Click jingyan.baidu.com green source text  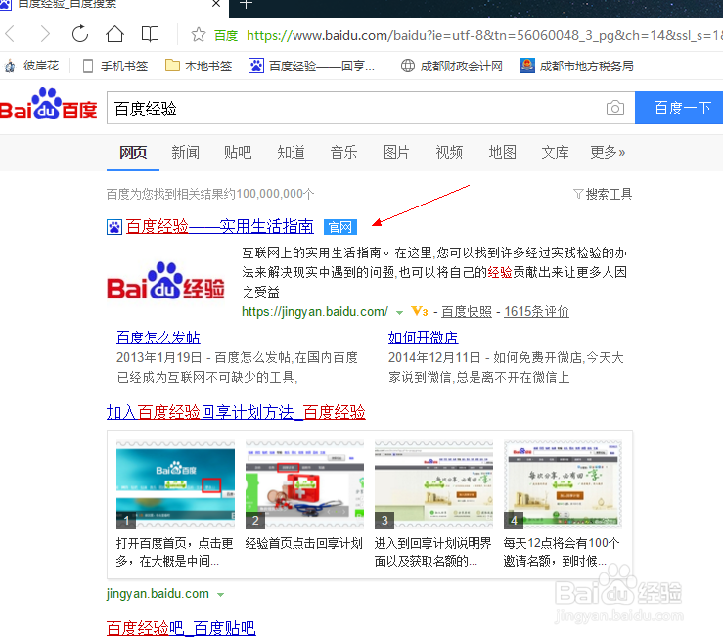pyautogui.click(x=158, y=594)
